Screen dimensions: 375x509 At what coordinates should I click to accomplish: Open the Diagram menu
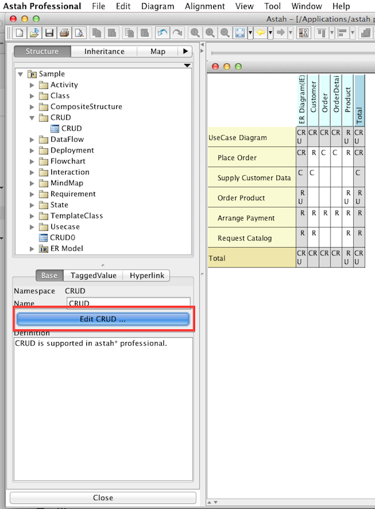point(157,6)
